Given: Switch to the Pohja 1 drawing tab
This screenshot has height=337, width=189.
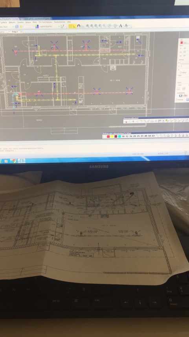Looking at the screenshot, I should point(15,32).
